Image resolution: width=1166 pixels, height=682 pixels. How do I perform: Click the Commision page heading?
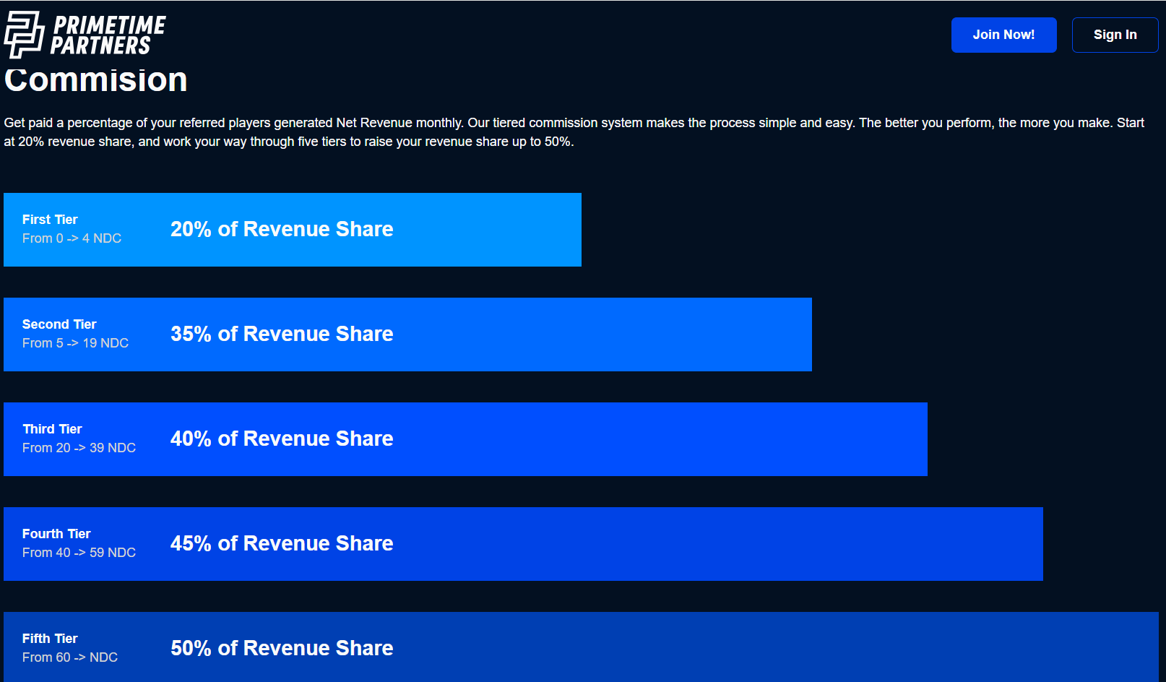[96, 80]
